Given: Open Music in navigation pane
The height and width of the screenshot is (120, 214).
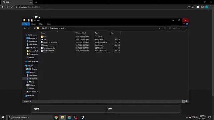Looking at the screenshot, I should [30, 82].
